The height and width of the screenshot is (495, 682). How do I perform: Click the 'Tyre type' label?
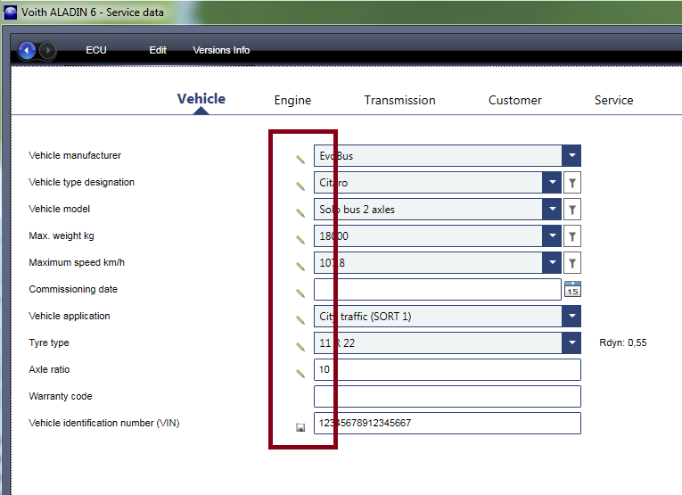[49, 342]
